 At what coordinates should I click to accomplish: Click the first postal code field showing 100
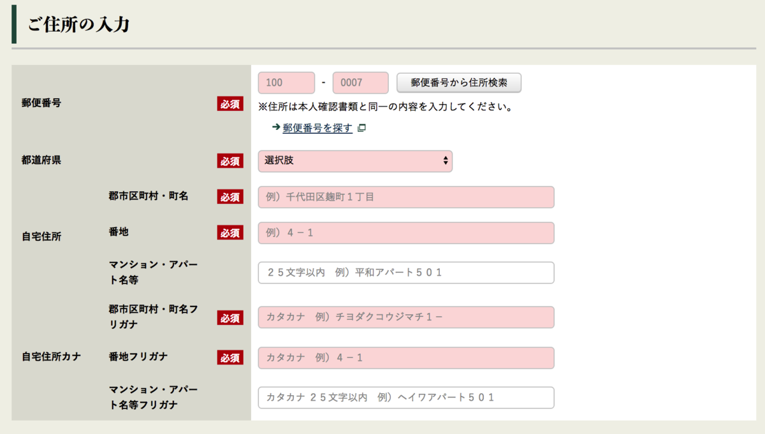pyautogui.click(x=286, y=83)
